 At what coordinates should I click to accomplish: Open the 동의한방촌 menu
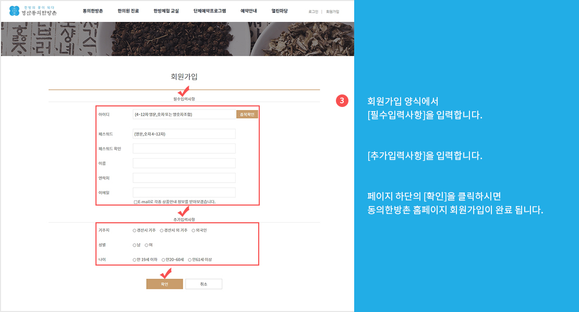click(x=93, y=11)
